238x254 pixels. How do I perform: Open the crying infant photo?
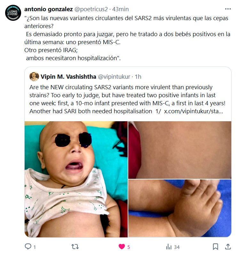(76, 179)
